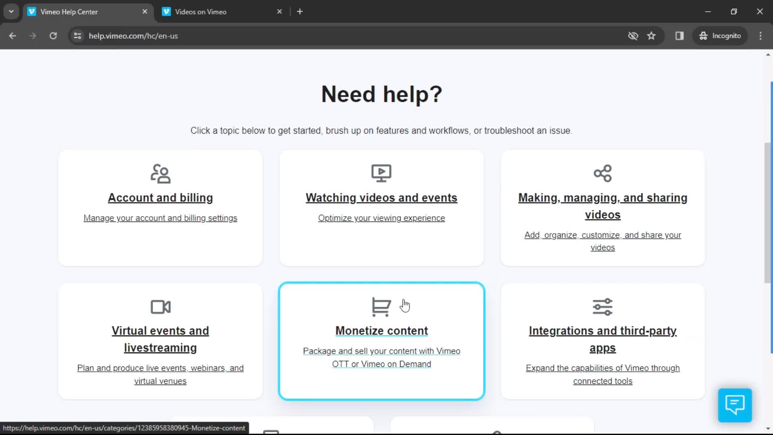Open Making, managing, and sharing videos
This screenshot has height=435, width=773.
point(603,206)
